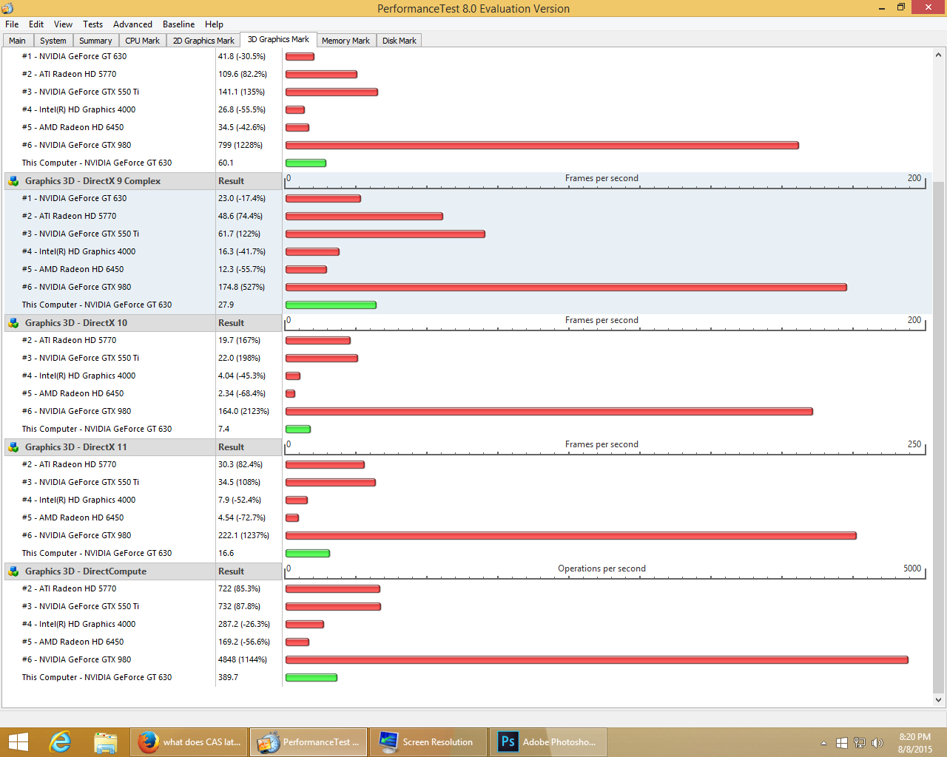Click the Graphics 3D - DirectX 9 Complex section icon

(13, 181)
